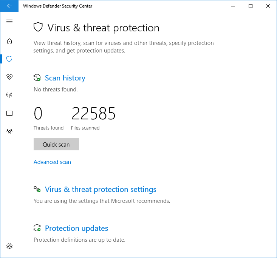Open Family options sidebar icon

9,131
